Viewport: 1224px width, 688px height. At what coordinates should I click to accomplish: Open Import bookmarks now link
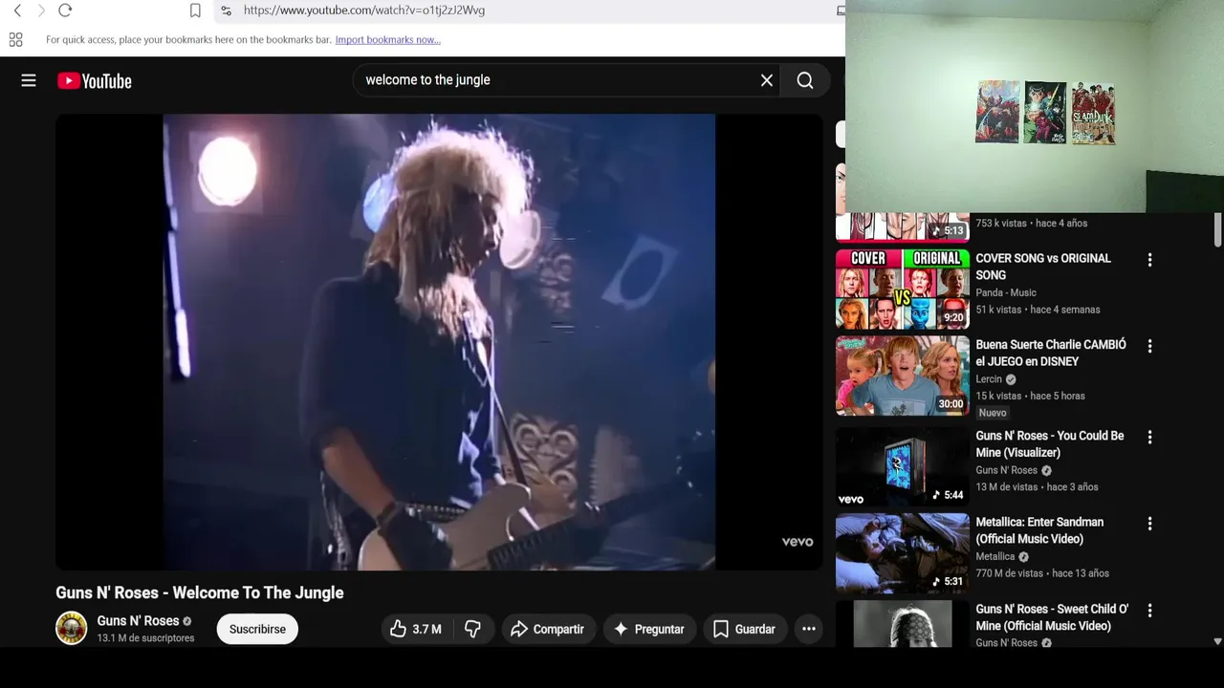(387, 40)
